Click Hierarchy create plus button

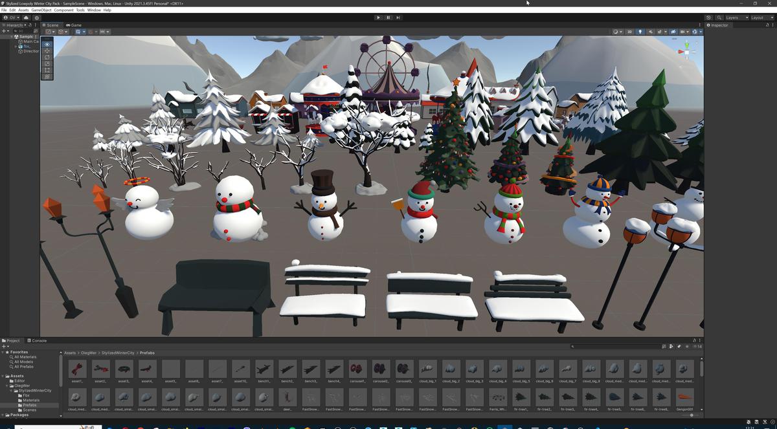pos(4,31)
